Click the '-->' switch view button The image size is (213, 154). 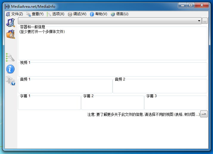point(204,114)
